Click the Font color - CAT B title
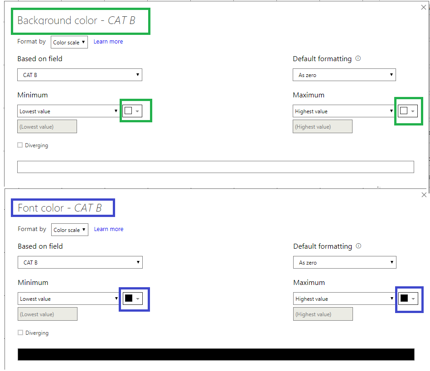This screenshot has width=430, height=371. tap(60, 208)
